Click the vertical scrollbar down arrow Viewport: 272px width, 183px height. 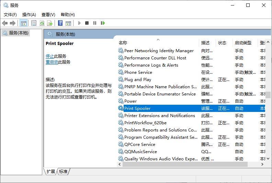(x=268, y=159)
